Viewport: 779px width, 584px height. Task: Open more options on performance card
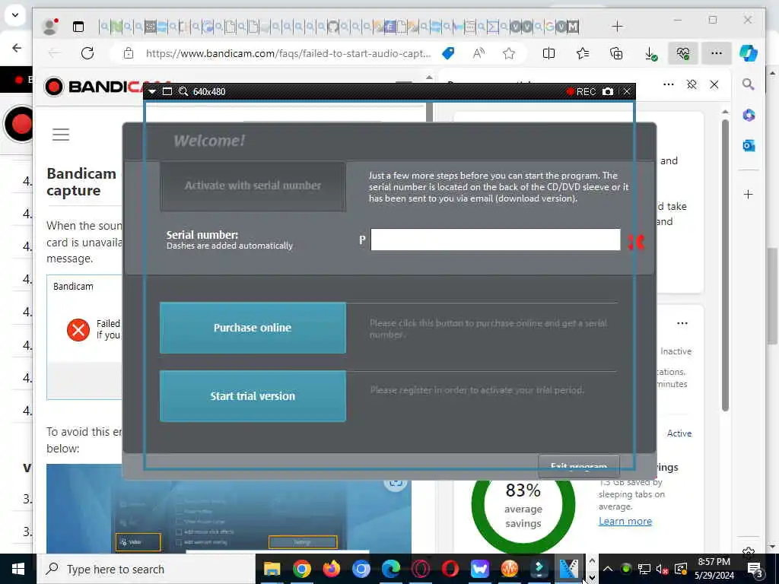682,323
